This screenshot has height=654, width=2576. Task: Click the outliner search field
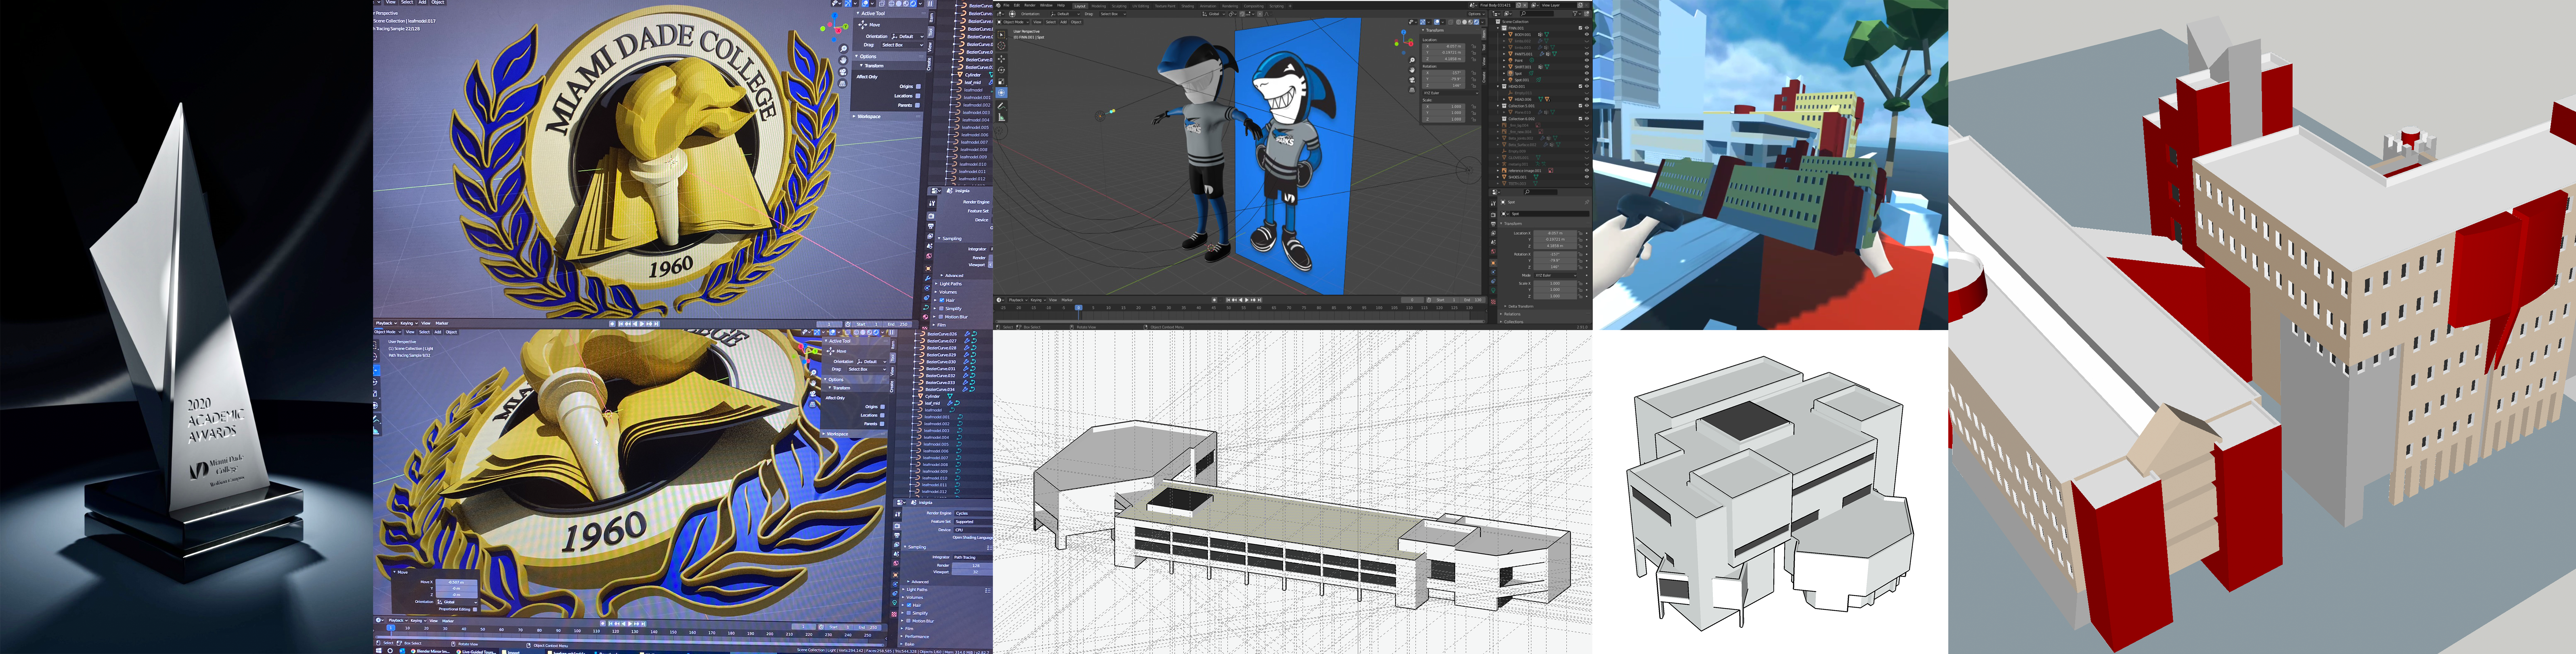click(x=1537, y=14)
